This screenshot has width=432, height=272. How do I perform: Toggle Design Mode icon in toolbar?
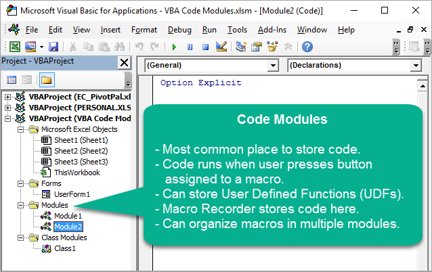pos(221,47)
